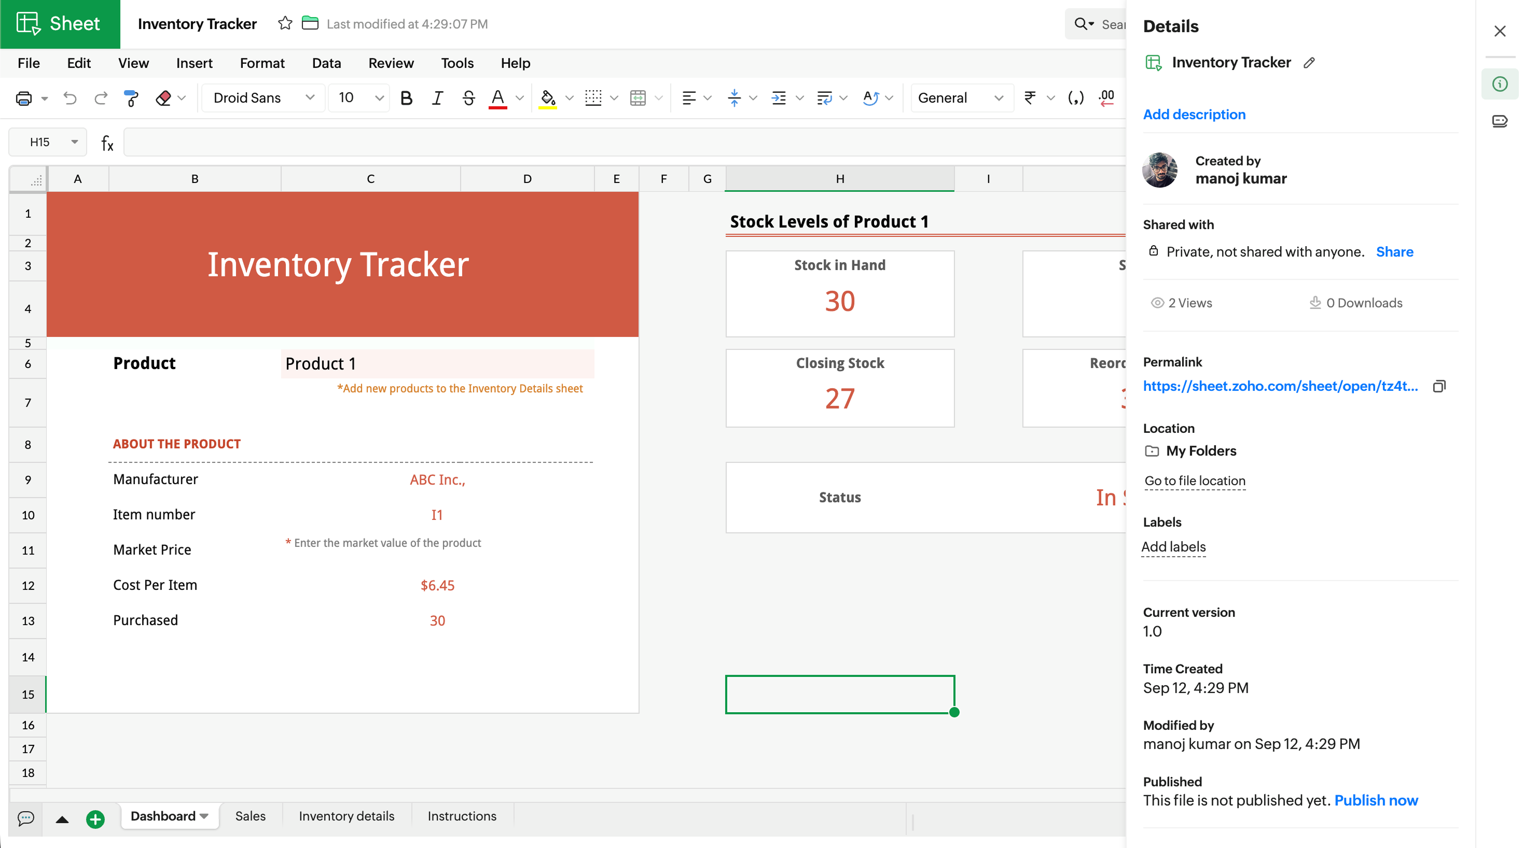Star the Inventory Tracker file
1524x848 pixels.
(285, 24)
